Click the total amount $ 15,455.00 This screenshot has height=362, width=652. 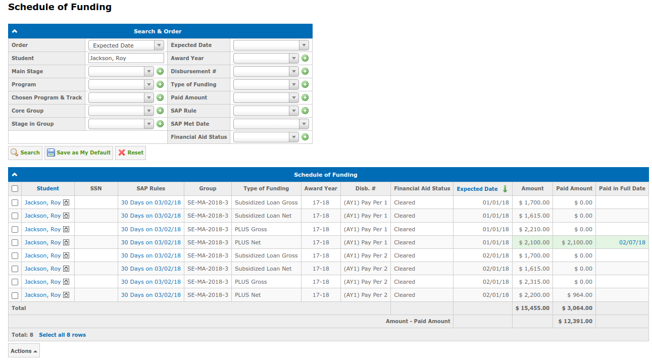(x=532, y=308)
